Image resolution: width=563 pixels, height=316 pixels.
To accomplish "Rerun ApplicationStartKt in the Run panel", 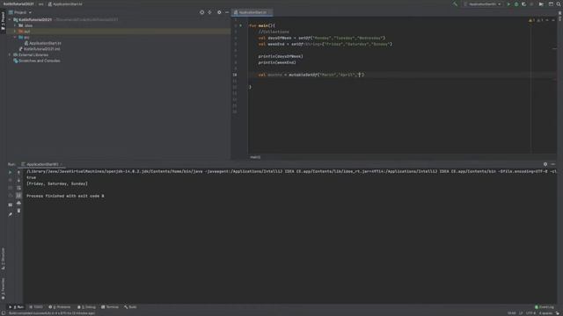I will tap(10, 172).
